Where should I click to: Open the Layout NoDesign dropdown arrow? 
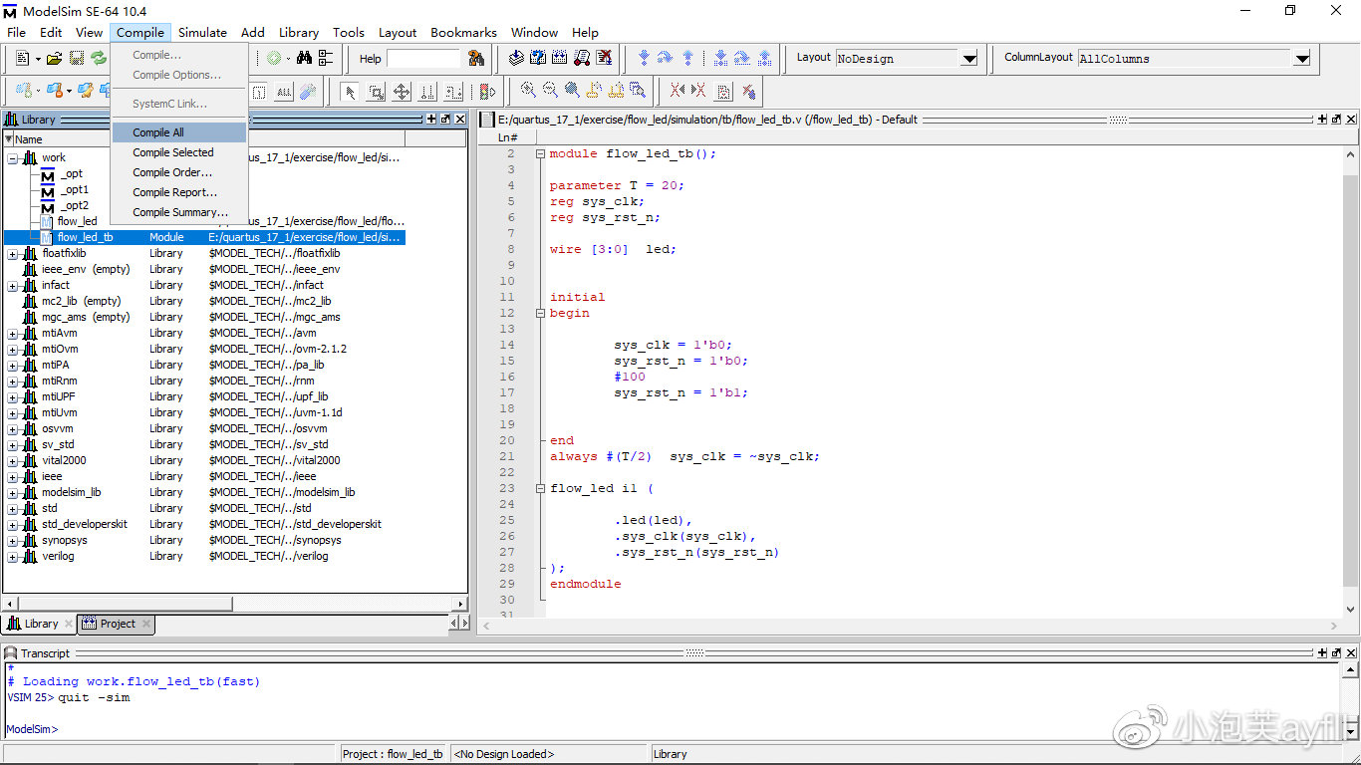(x=969, y=59)
